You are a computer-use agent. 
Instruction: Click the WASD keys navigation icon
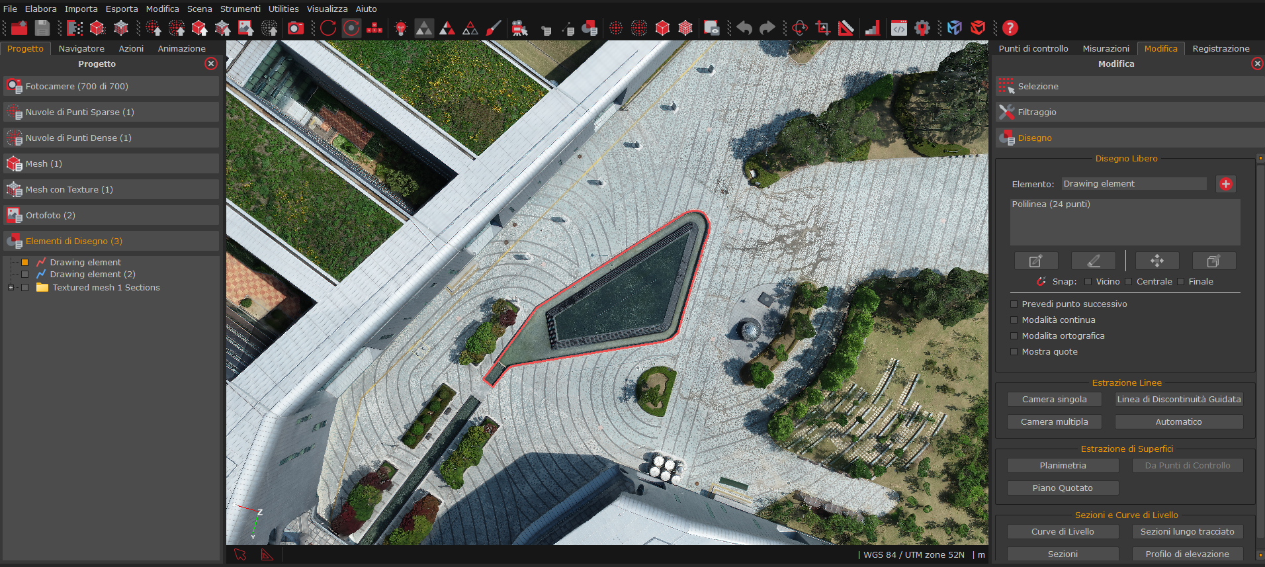point(374,28)
